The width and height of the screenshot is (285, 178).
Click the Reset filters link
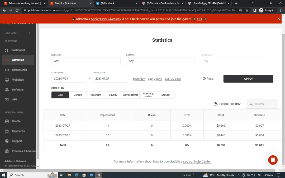[209, 79]
